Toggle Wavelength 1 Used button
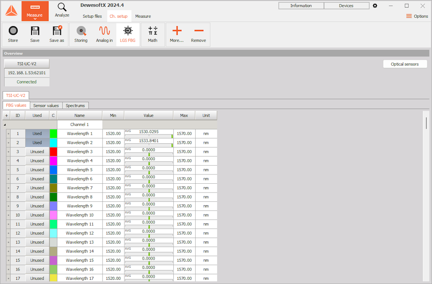 pyautogui.click(x=37, y=134)
